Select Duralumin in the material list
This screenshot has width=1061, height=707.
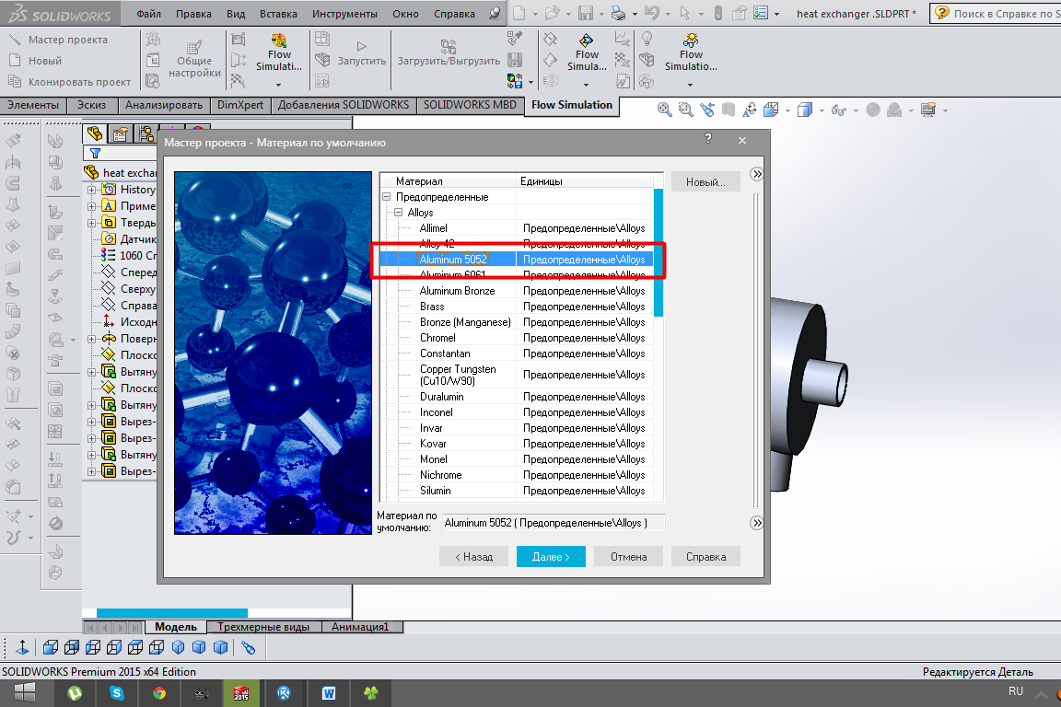click(442, 397)
